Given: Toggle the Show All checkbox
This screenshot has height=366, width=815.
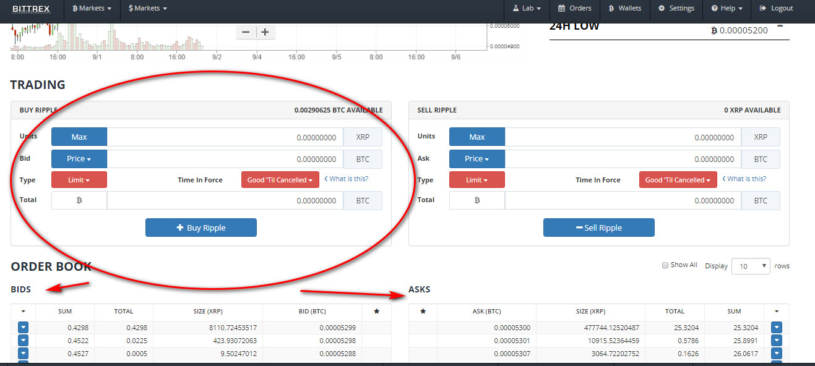Looking at the screenshot, I should (665, 265).
